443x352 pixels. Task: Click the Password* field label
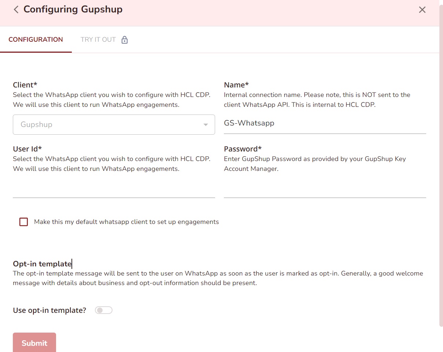click(x=243, y=149)
